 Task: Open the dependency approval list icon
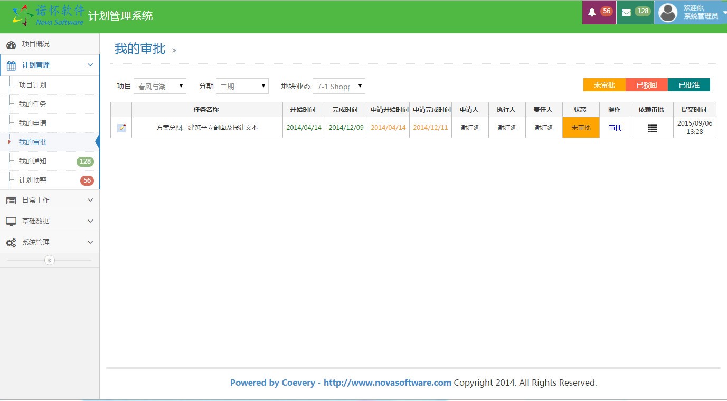click(652, 128)
